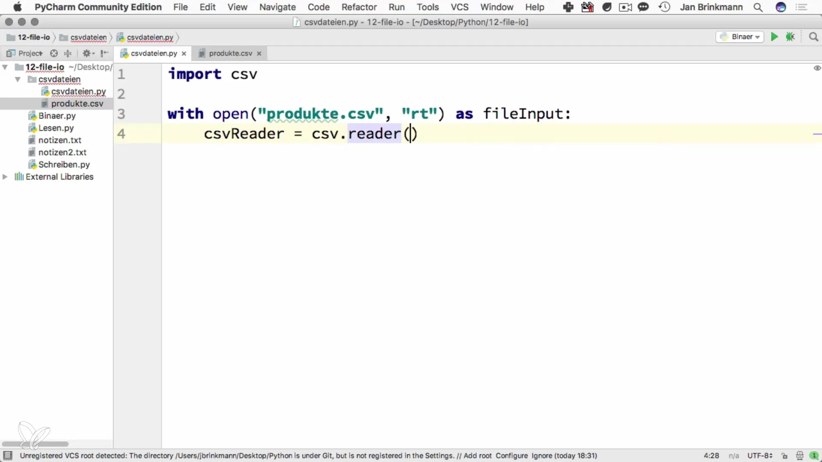This screenshot has width=822, height=462.
Task: Open the Refactor menu
Action: [x=359, y=7]
